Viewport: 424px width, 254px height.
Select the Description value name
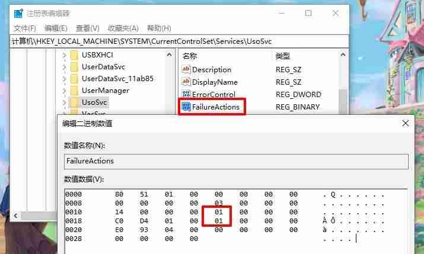(212, 70)
